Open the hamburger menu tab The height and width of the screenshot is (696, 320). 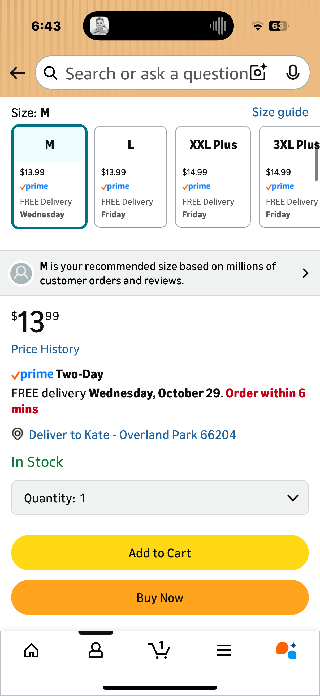(224, 650)
